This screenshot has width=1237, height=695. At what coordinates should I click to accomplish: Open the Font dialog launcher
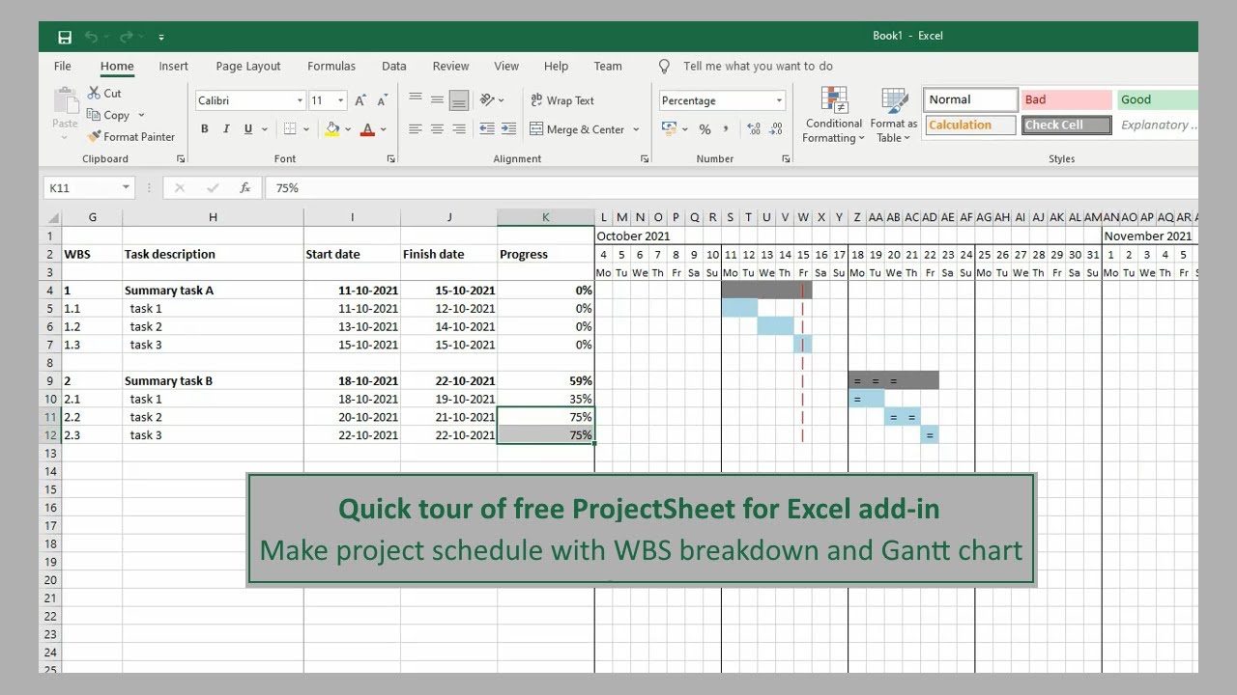391,159
